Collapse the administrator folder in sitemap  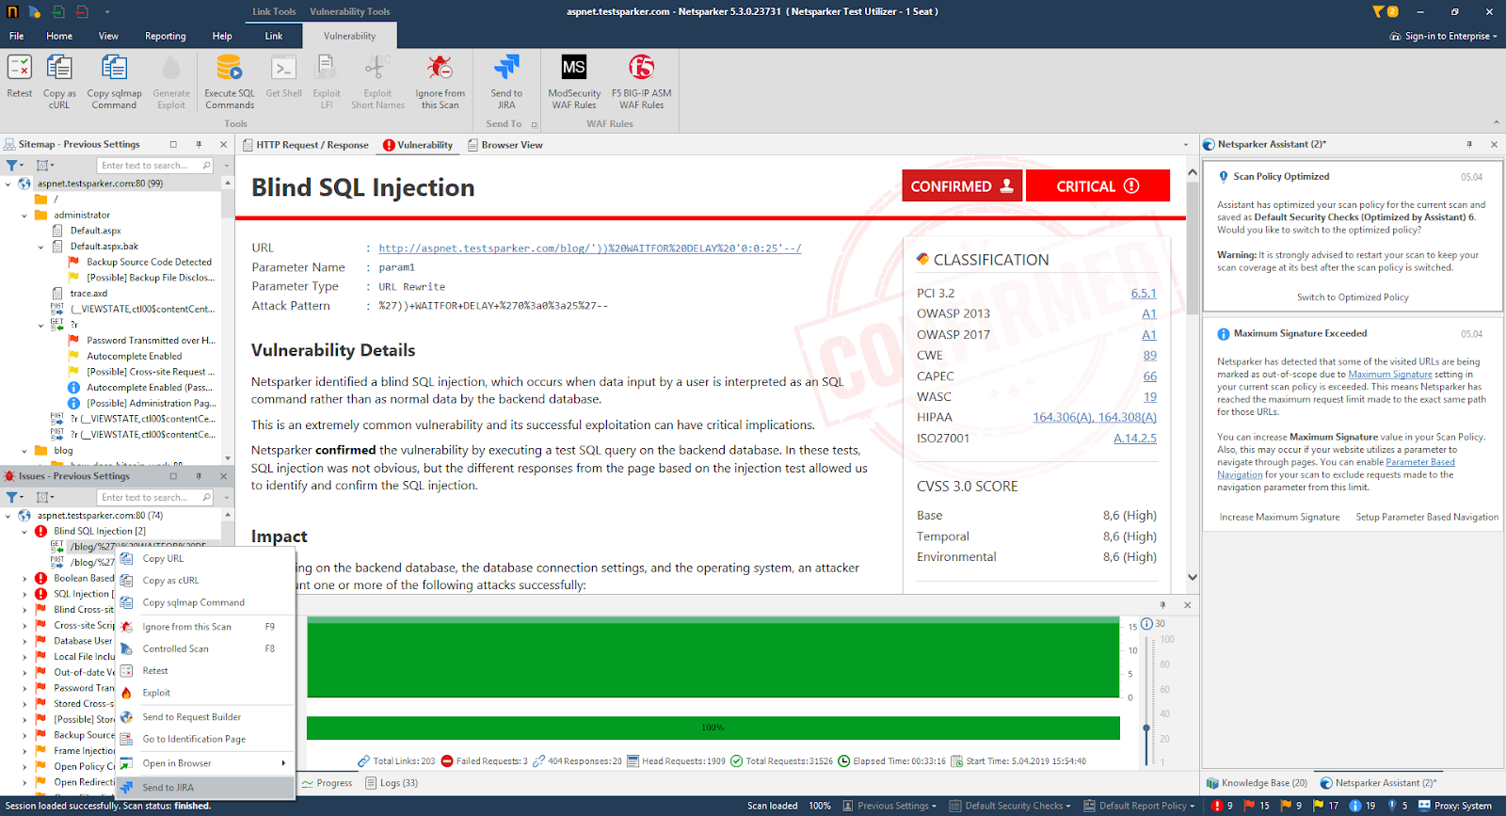24,216
